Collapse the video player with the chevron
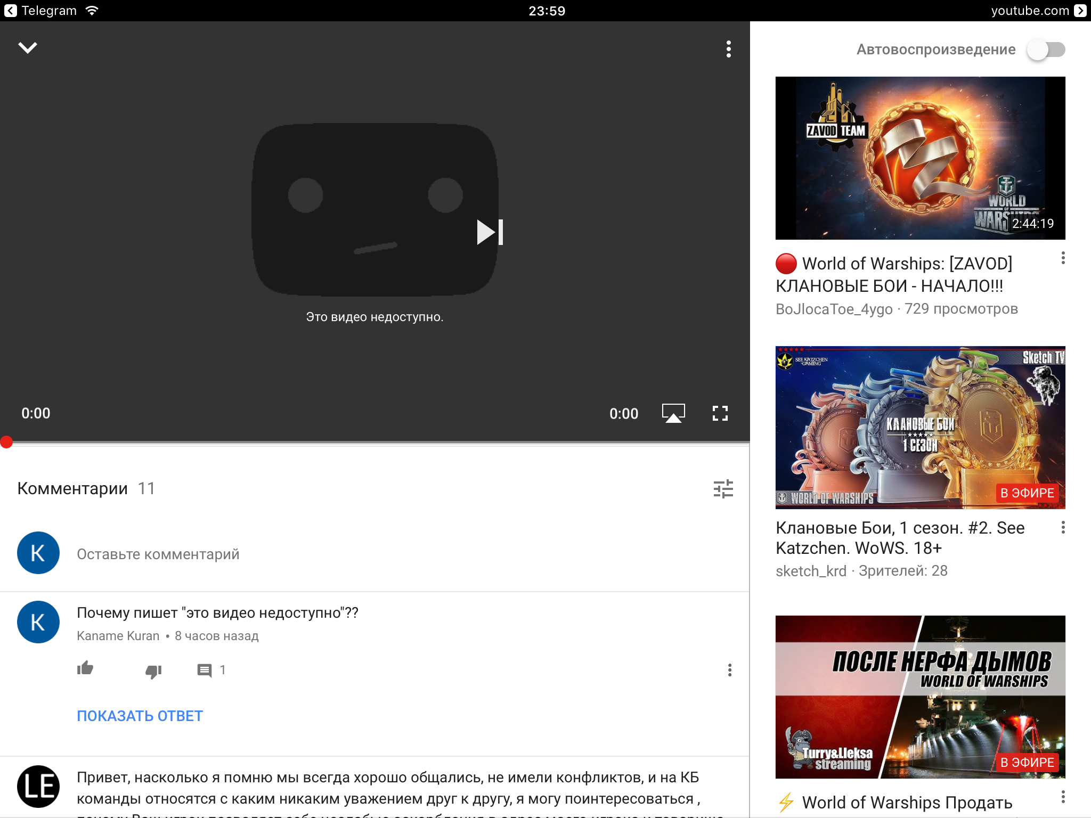 [x=28, y=48]
